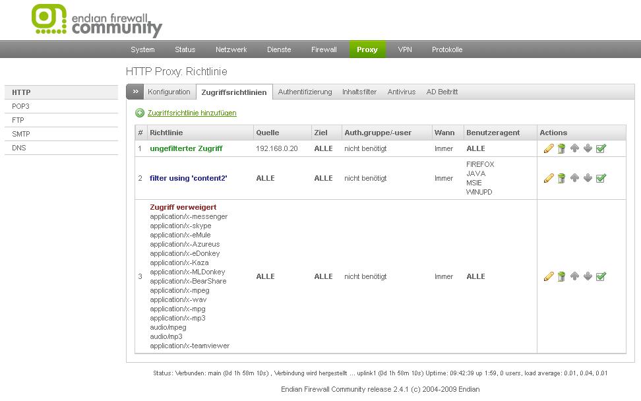Click the green plus add policy icon
The width and height of the screenshot is (641, 401).
point(140,113)
